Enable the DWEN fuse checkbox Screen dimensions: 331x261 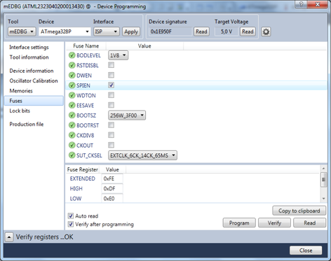111,75
